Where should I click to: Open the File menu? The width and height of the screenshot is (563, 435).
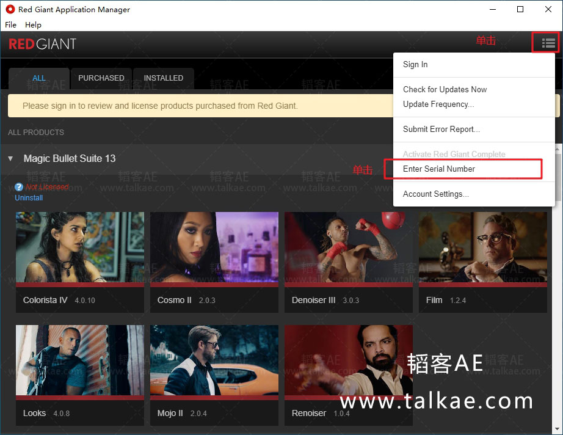(11, 25)
